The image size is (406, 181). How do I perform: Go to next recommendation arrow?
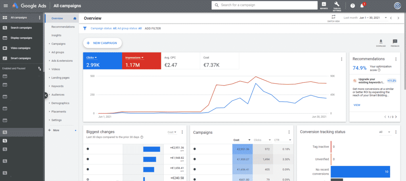click(396, 117)
